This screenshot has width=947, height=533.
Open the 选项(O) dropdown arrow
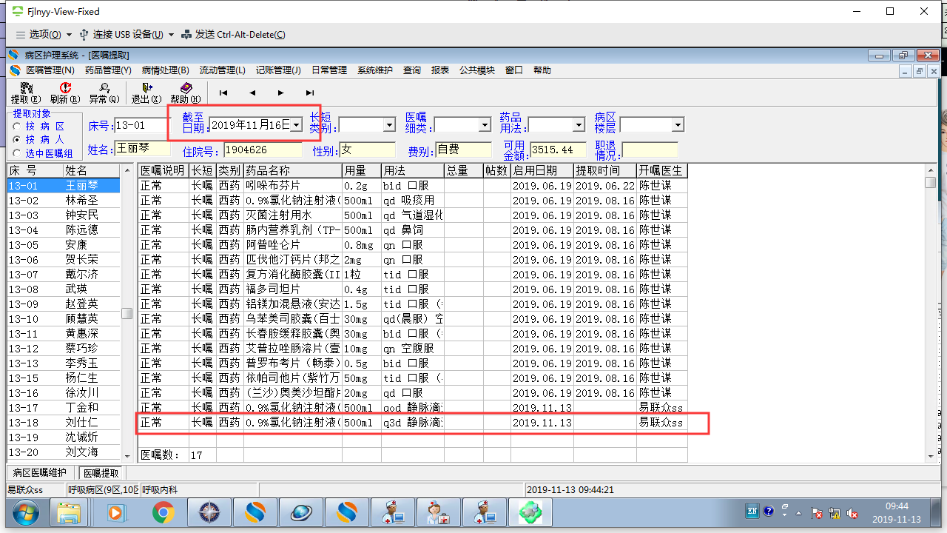(x=70, y=35)
